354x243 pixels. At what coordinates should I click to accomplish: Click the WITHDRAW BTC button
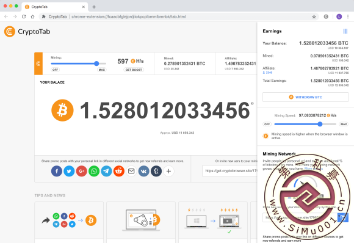tap(305, 97)
